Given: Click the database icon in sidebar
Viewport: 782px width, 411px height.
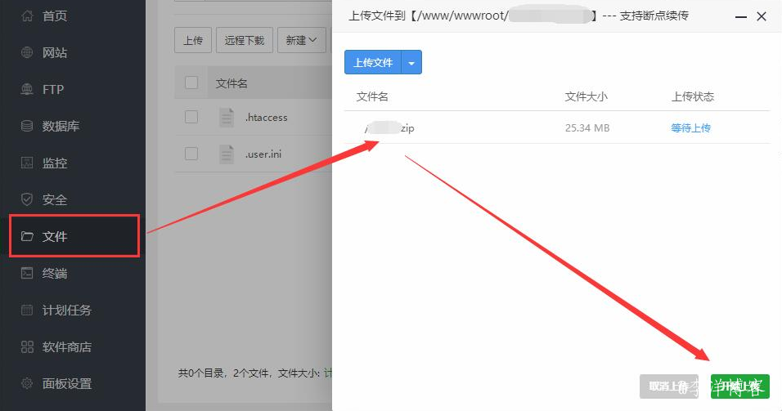Looking at the screenshot, I should 27,127.
